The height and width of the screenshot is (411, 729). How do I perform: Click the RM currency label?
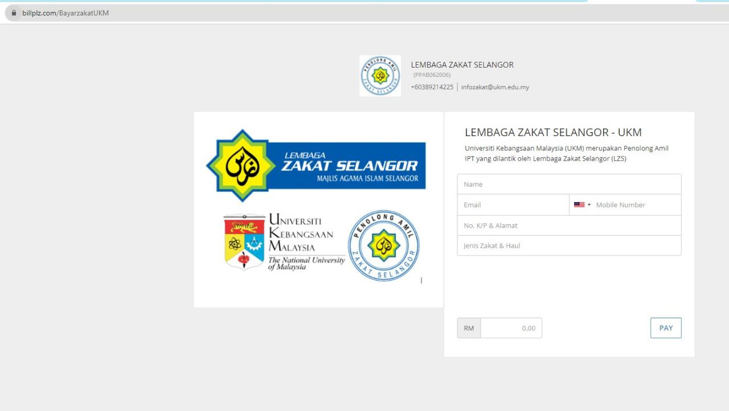469,328
